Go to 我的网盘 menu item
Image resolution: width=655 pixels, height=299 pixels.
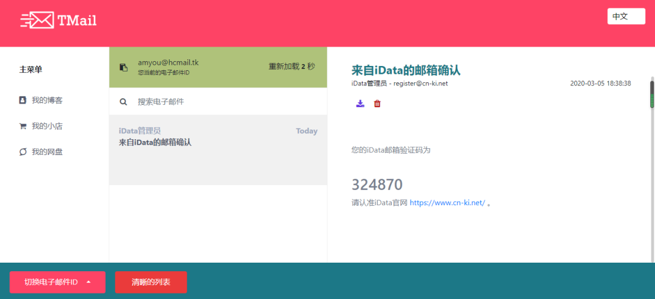pyautogui.click(x=47, y=152)
